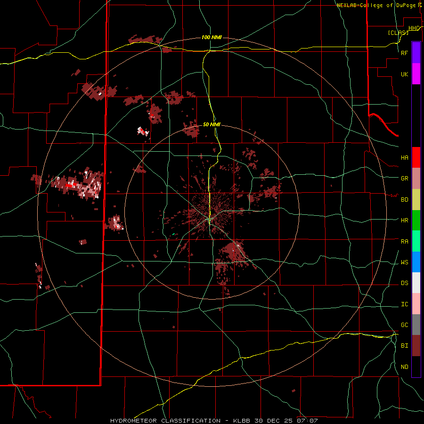Click the RA legend label
424x424 pixels.
pos(404,241)
